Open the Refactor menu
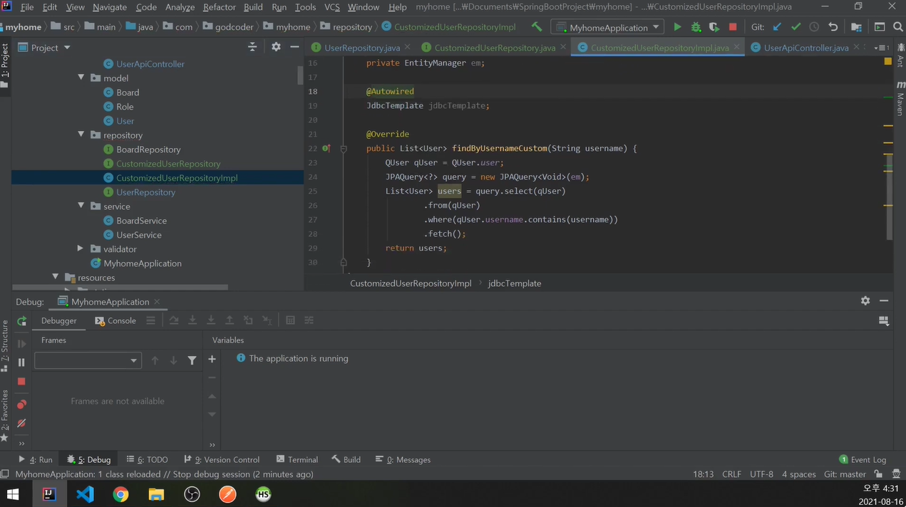906x507 pixels. pos(220,7)
